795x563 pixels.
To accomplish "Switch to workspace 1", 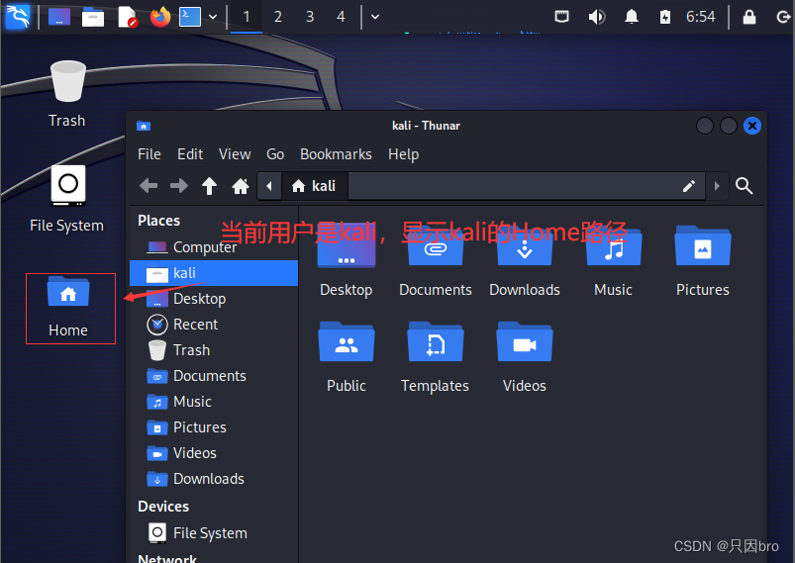I will coord(247,17).
